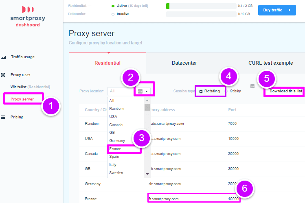Click the Pricing card icon

[3, 117]
